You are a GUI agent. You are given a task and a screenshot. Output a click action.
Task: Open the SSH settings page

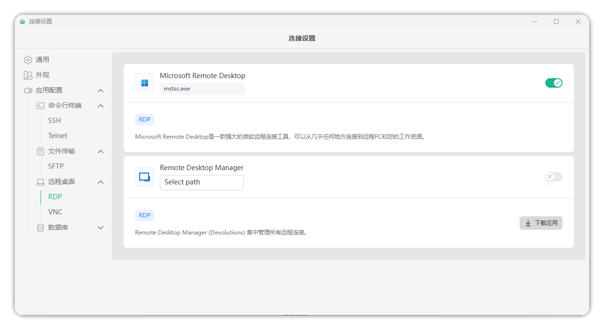coord(55,121)
